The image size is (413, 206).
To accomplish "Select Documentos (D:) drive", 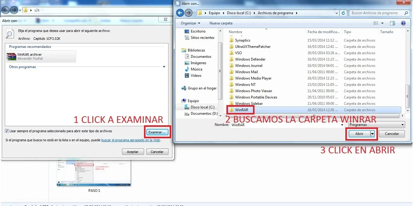I will 204,114.
